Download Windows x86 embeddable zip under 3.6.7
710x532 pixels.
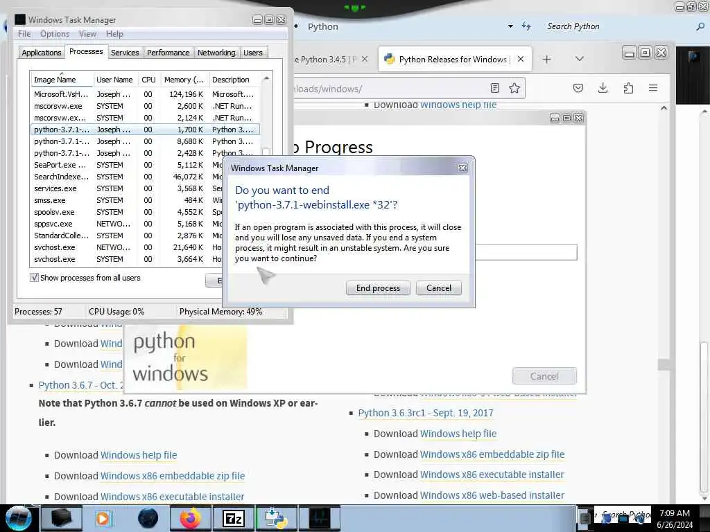[172, 476]
